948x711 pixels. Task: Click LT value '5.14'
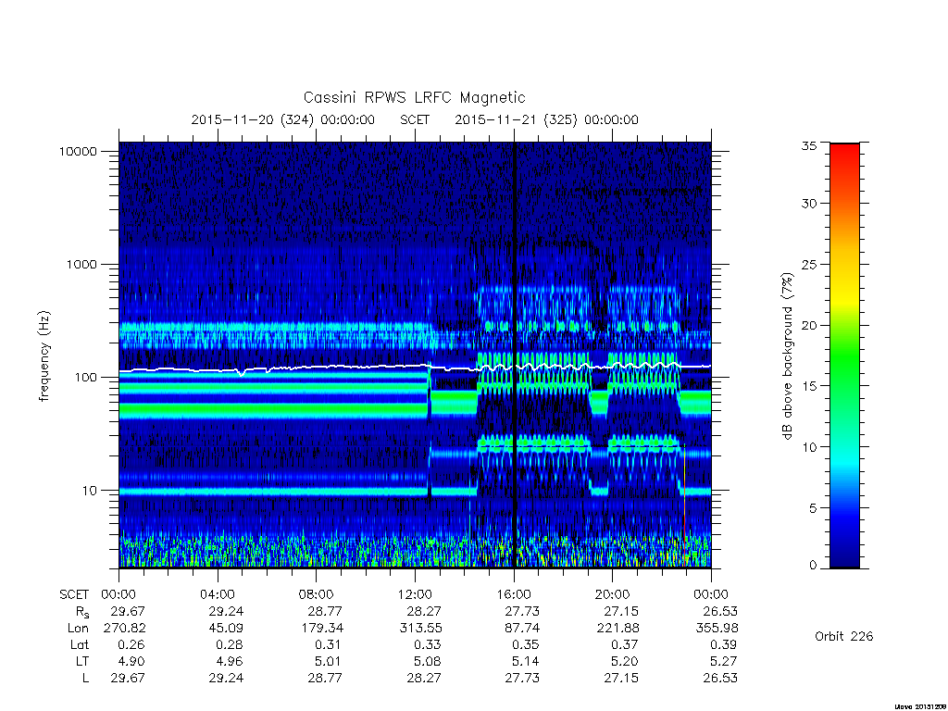[x=526, y=661]
